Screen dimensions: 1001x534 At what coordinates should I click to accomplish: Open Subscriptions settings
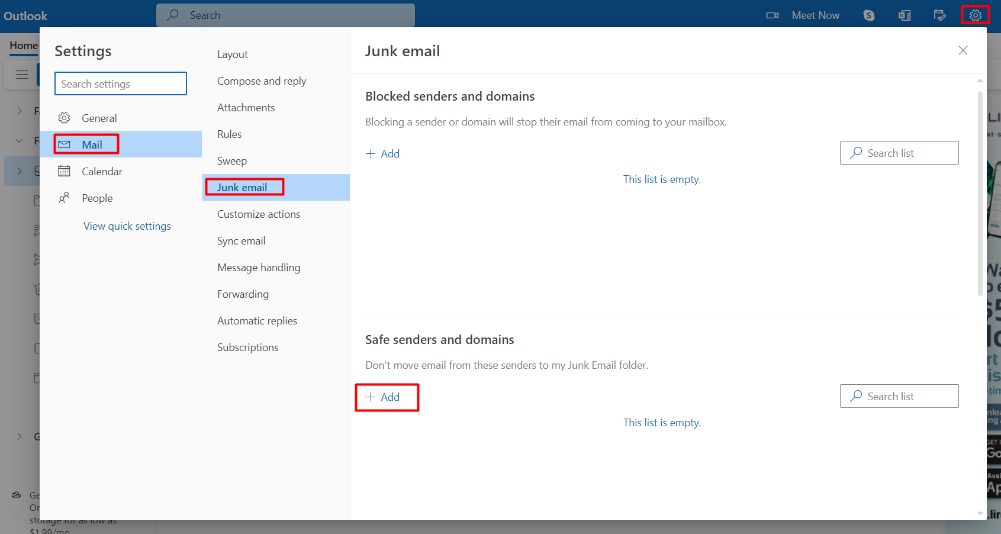click(276, 348)
